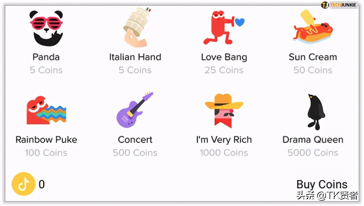
Task: Click the Drama Queen name label
Action: 313,140
